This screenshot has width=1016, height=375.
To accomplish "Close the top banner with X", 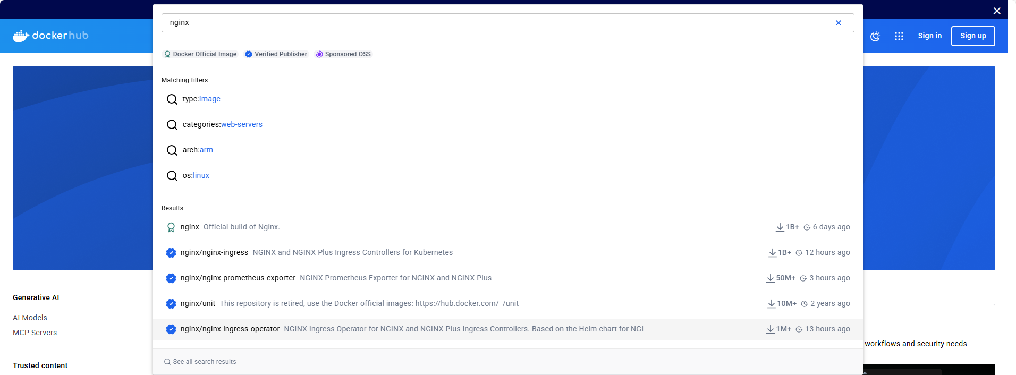I will (x=997, y=11).
